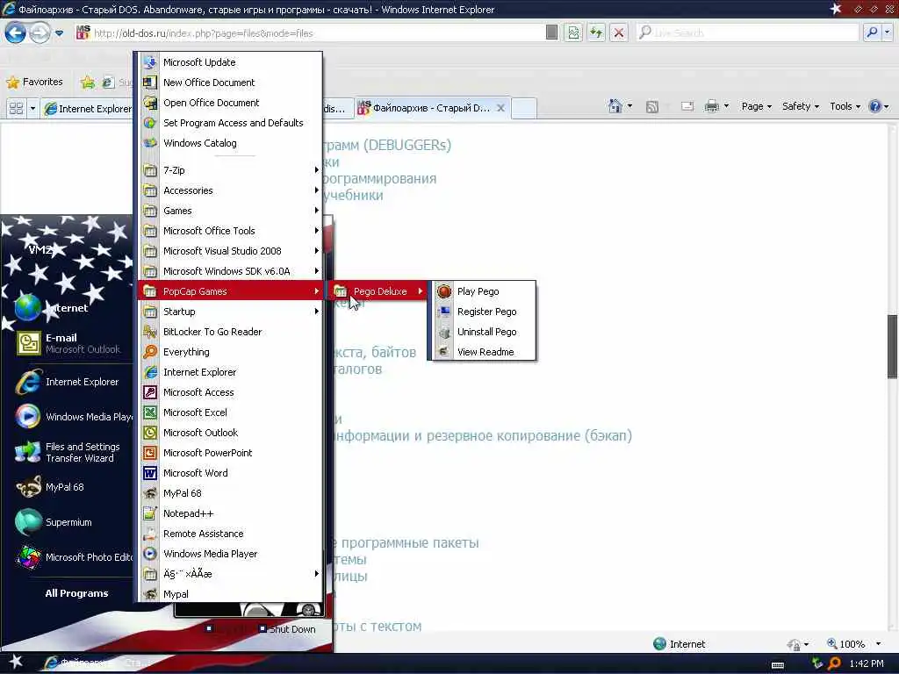Image resolution: width=899 pixels, height=674 pixels.
Task: Expand Microsoft Office Tools submenu
Action: coord(231,231)
